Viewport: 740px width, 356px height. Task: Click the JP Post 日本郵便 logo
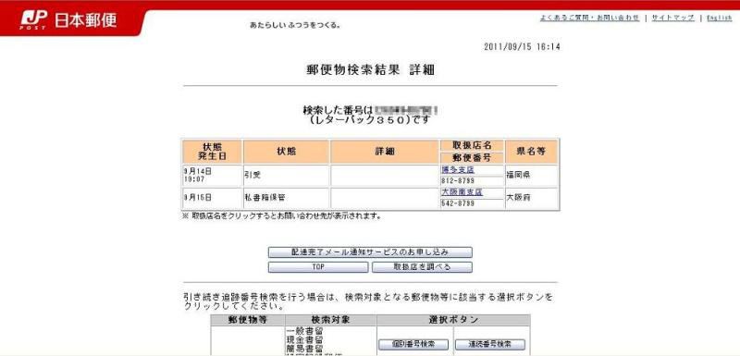click(x=68, y=20)
